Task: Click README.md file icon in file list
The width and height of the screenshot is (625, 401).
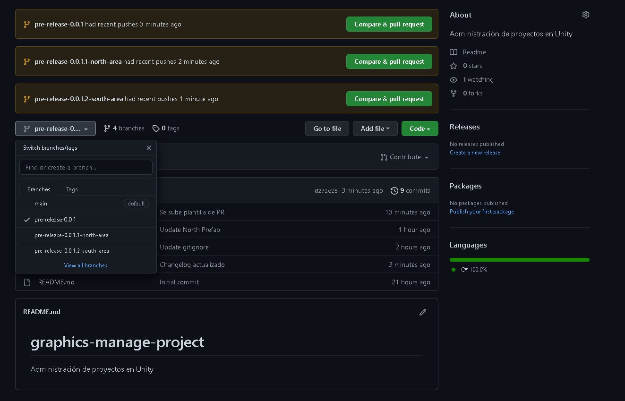Action: 27,282
